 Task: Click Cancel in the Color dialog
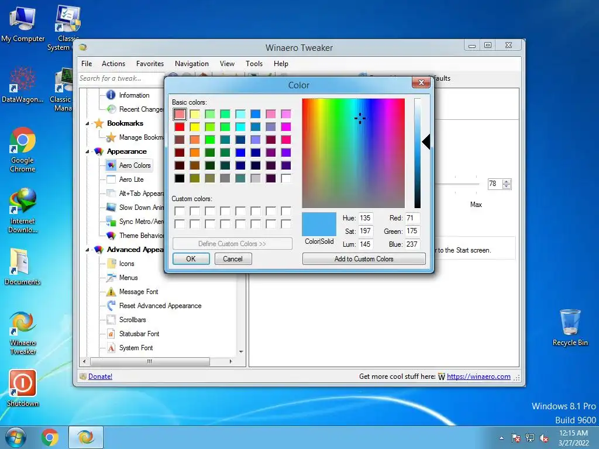tap(233, 259)
